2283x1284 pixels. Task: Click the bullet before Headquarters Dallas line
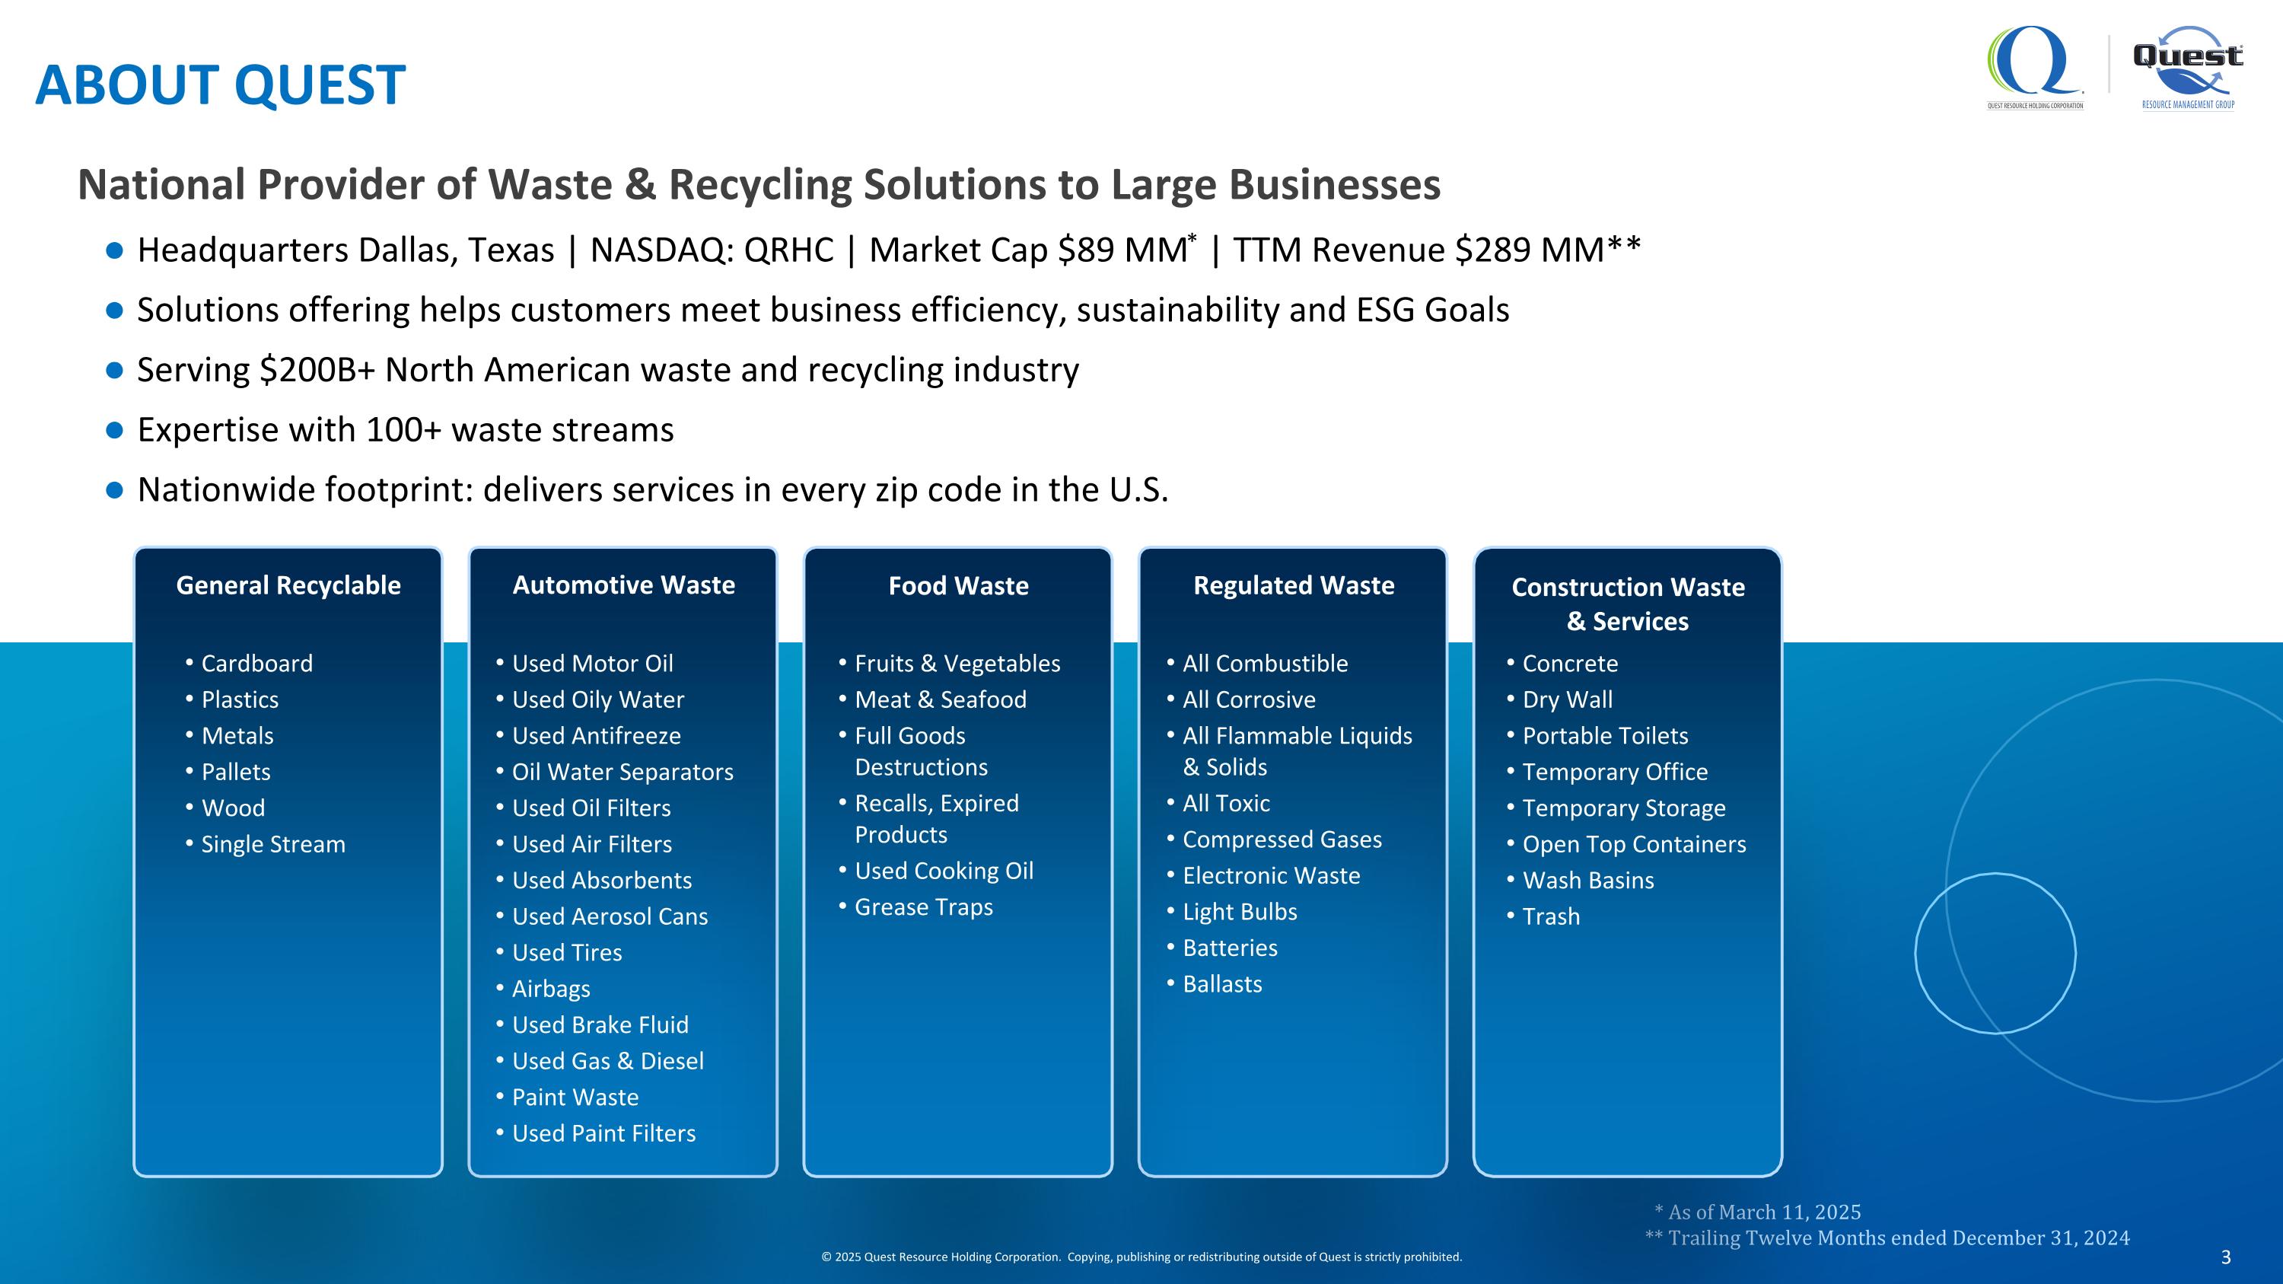(x=114, y=252)
